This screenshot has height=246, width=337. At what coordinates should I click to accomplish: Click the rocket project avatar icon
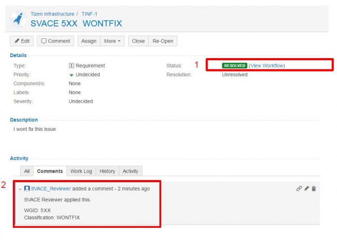20,19
